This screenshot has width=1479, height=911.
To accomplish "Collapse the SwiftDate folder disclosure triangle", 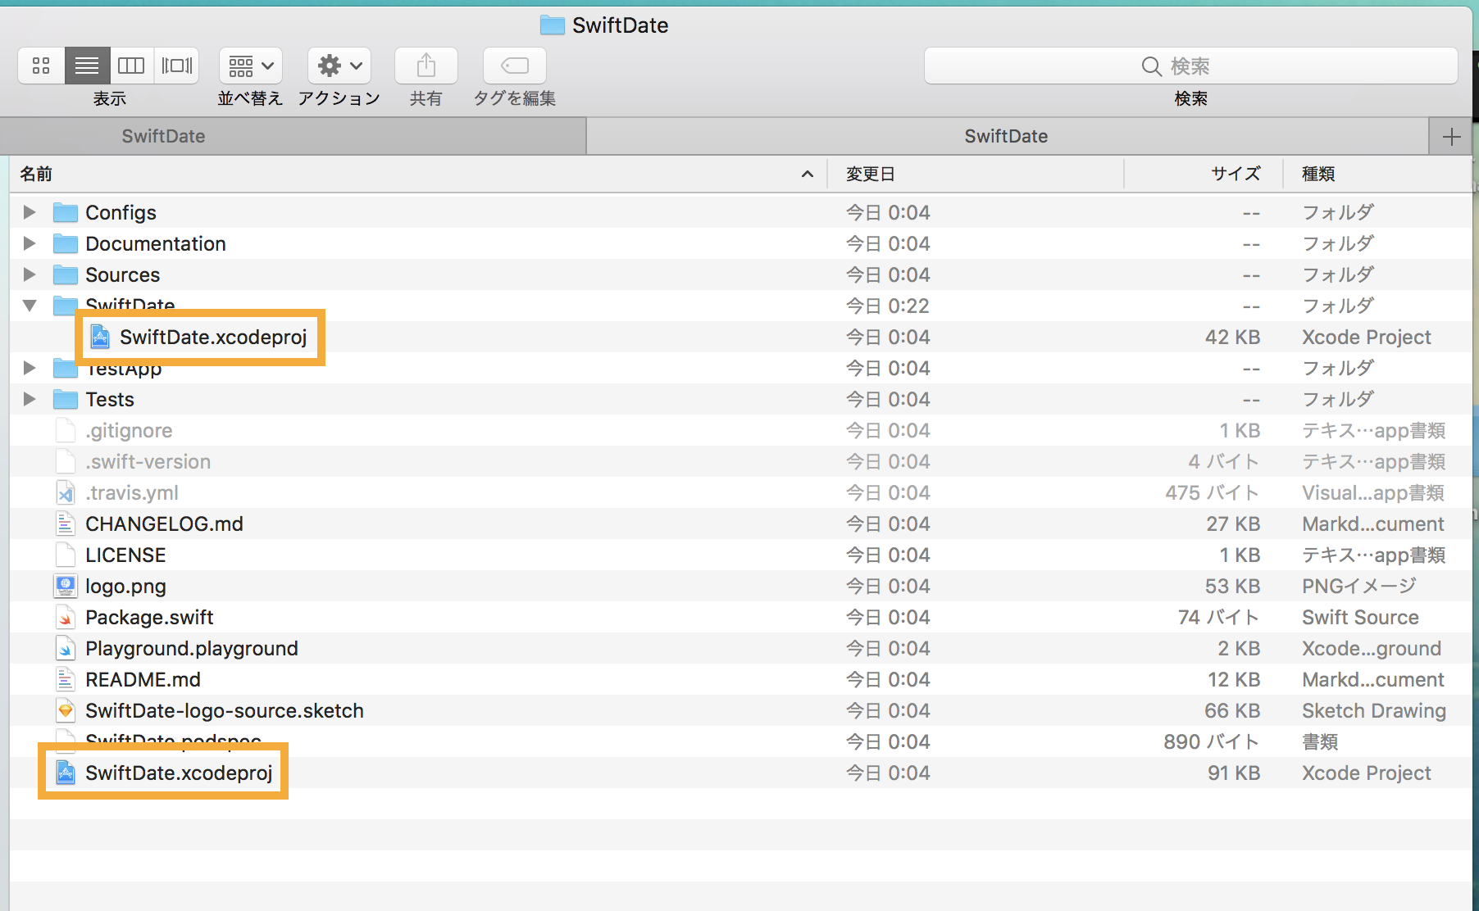I will (x=29, y=306).
